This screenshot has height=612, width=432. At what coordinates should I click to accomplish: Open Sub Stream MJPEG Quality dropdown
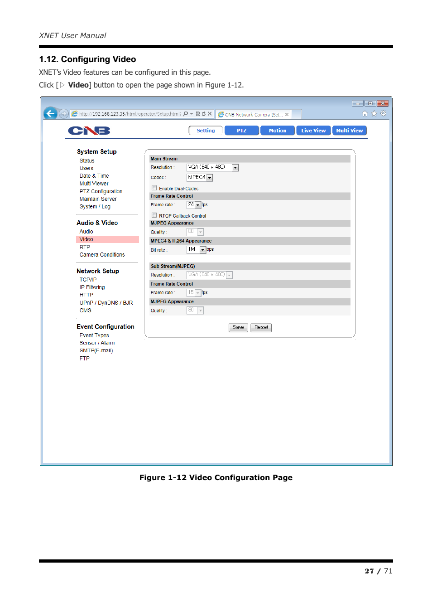195,311
